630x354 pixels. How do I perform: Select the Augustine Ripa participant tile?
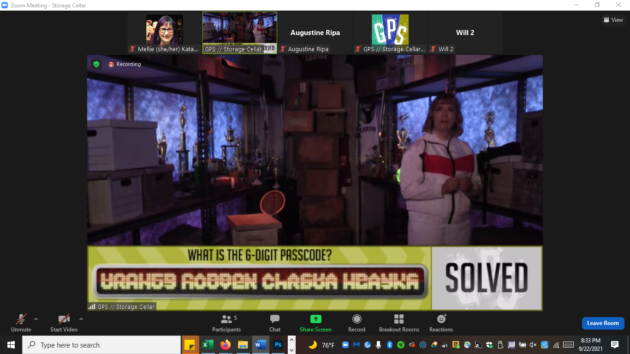pos(315,33)
